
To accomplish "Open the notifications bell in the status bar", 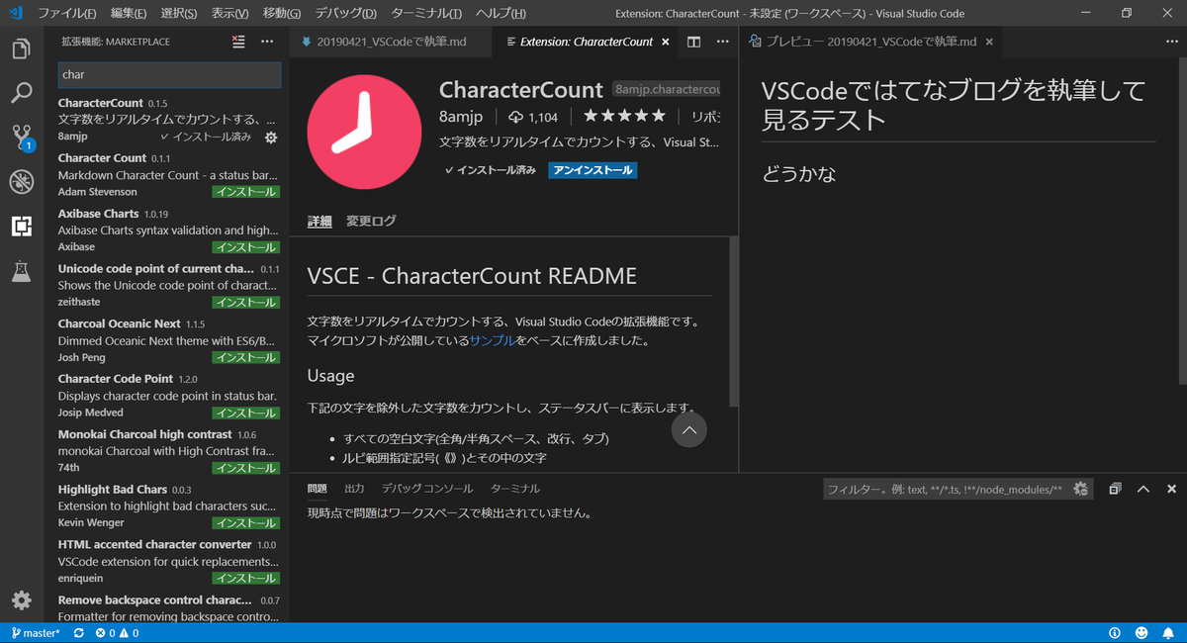I will point(1169,632).
